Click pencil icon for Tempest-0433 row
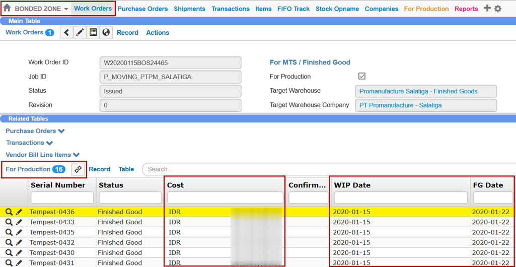This screenshot has width=516, height=267. [19, 222]
